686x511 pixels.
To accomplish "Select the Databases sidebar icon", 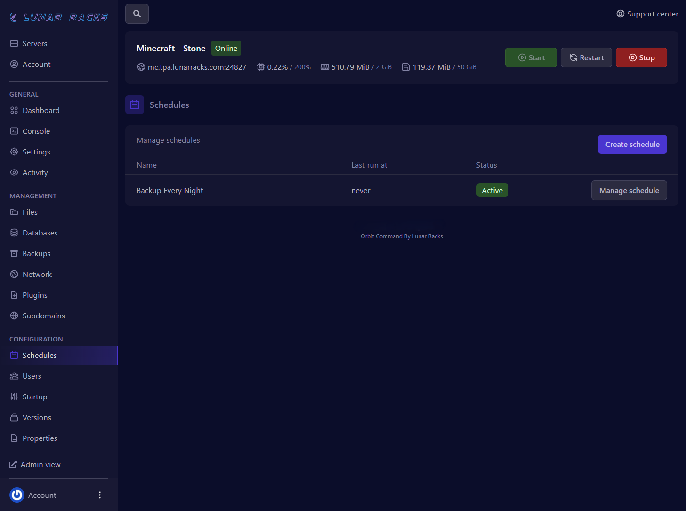I will click(14, 233).
